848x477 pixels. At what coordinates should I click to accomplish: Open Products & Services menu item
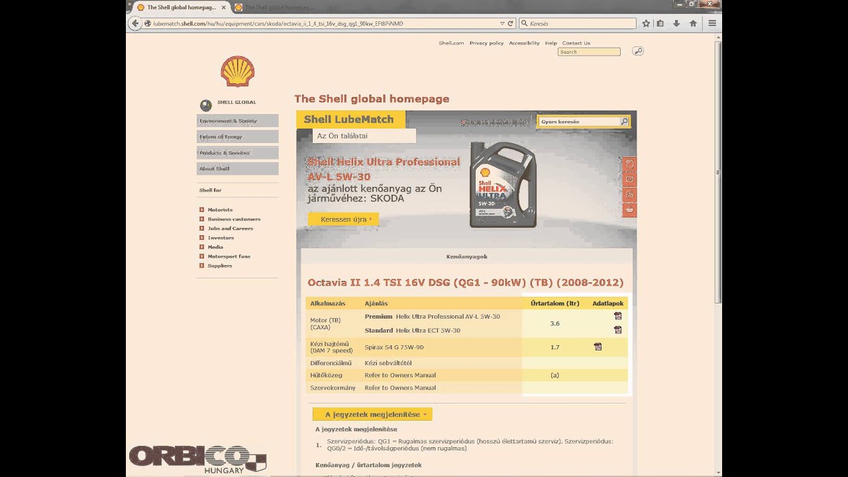(x=237, y=152)
